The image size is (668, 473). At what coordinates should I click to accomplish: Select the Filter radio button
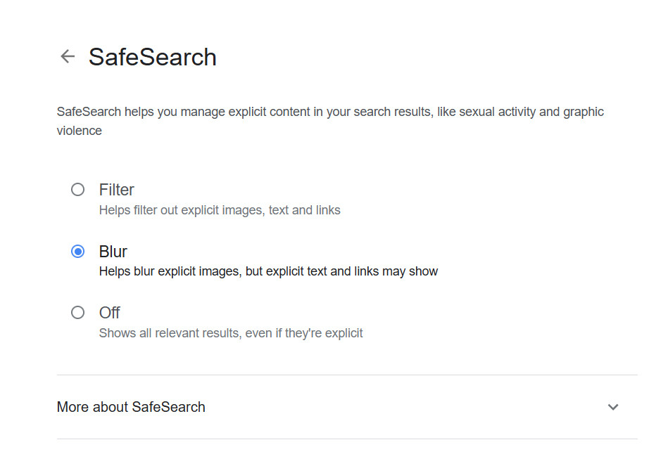tap(78, 190)
